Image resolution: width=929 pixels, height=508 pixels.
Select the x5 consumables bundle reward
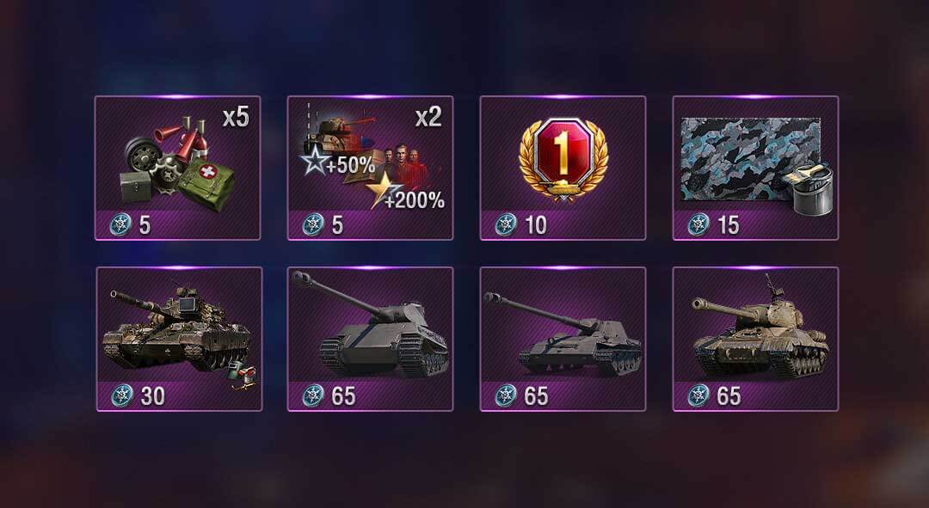click(177, 168)
